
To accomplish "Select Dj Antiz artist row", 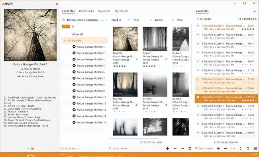I will [84, 41].
